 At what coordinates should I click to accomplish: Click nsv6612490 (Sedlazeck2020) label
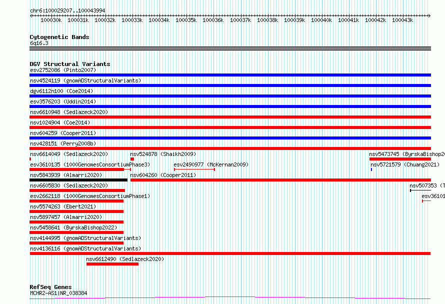(x=125, y=259)
